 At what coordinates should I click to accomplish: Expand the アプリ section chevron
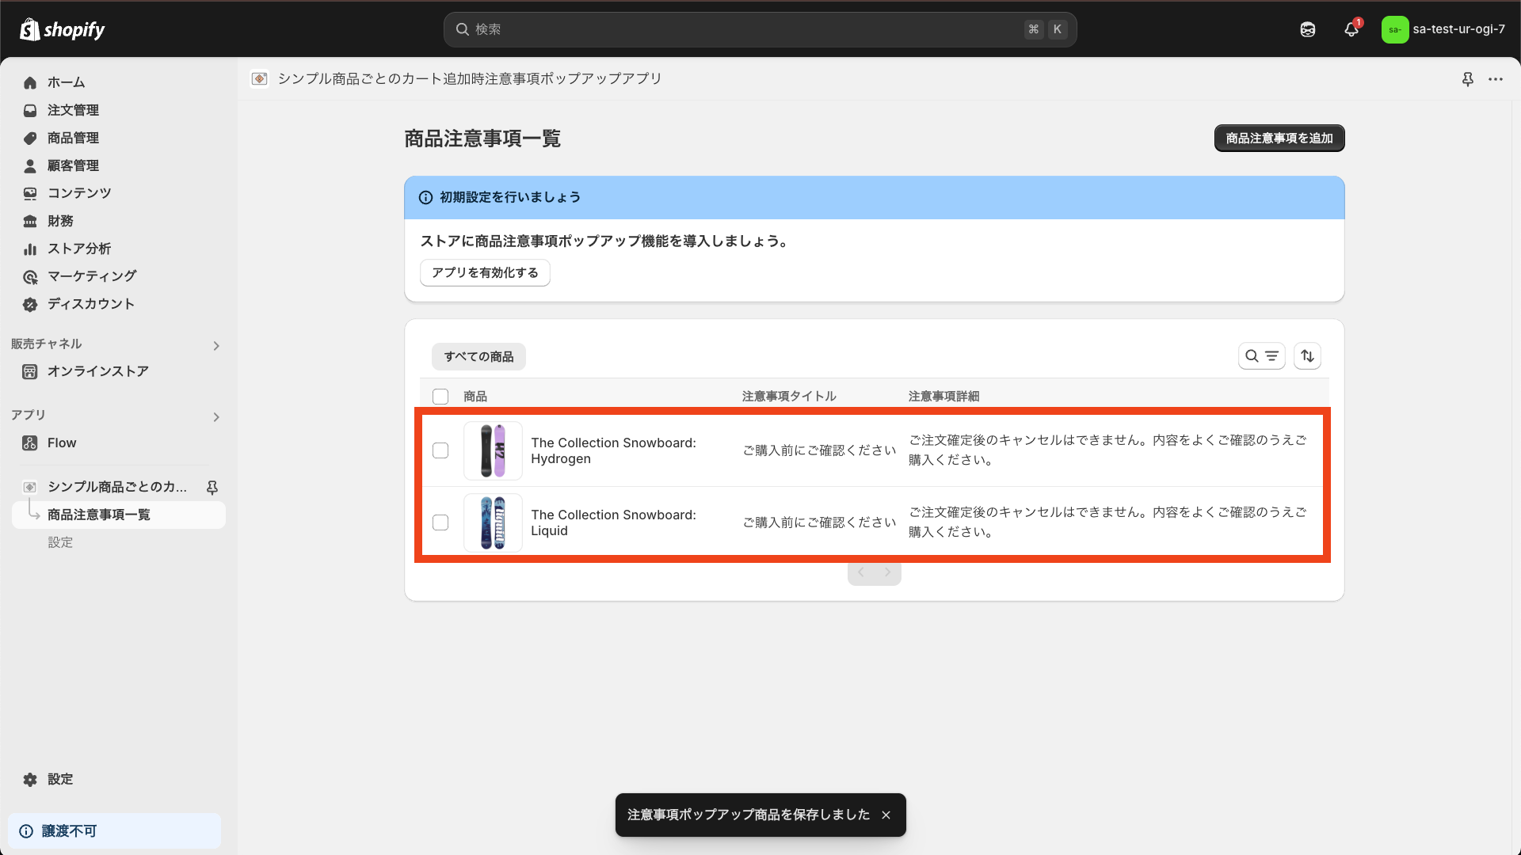(x=215, y=416)
